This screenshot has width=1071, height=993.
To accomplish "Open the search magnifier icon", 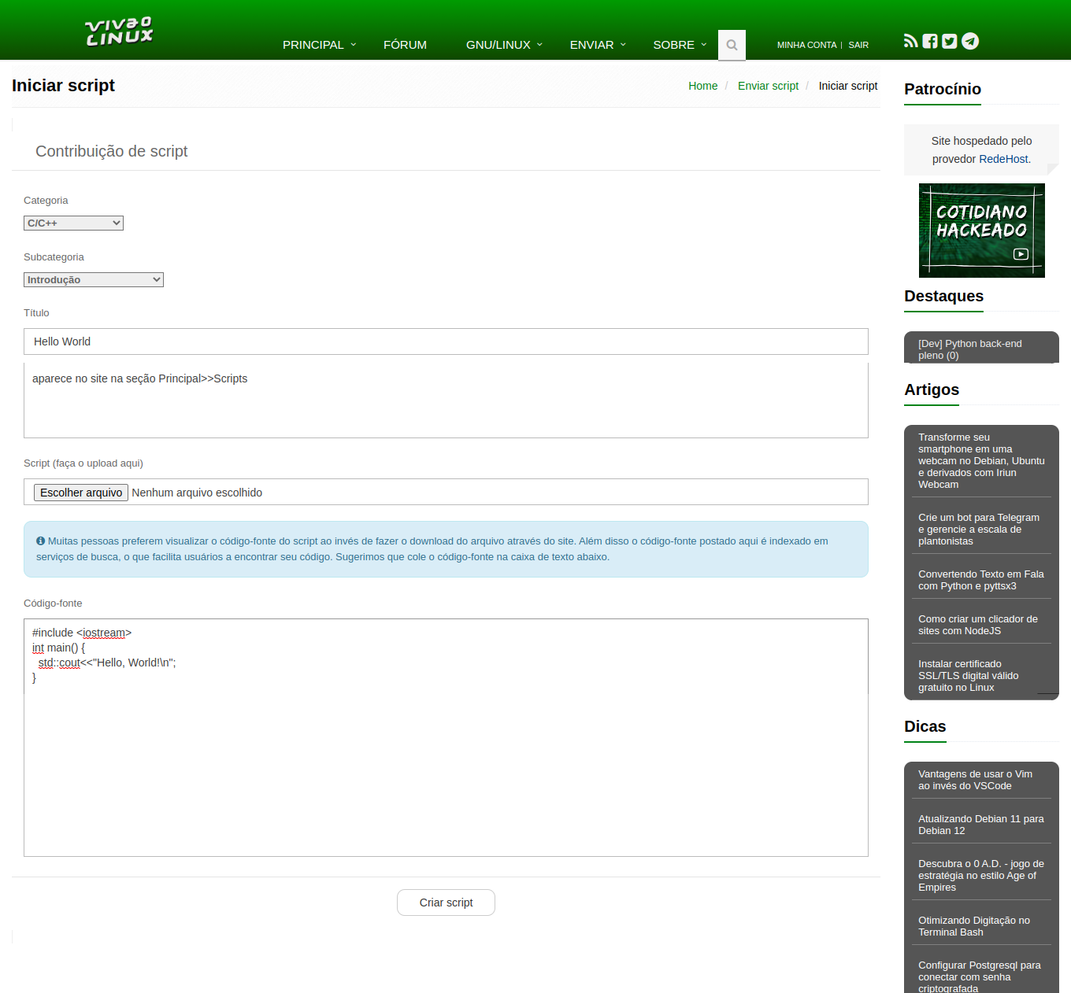I will coord(732,45).
